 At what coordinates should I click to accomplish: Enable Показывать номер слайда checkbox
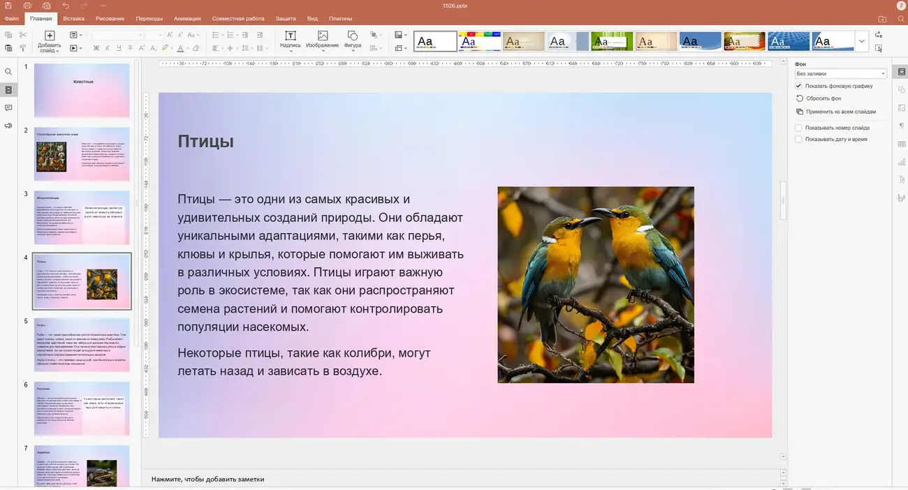pos(798,127)
